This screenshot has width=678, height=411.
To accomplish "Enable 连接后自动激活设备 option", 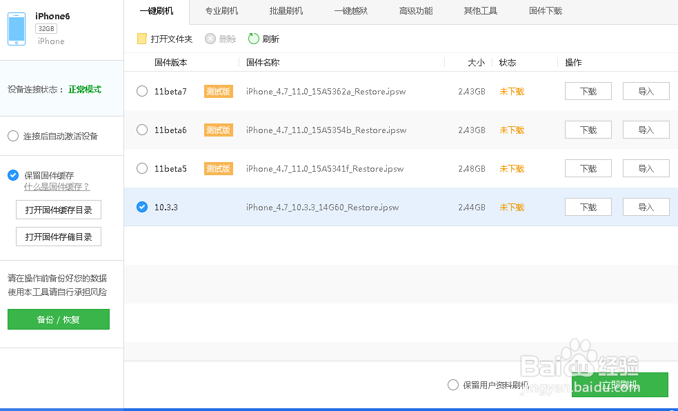I will (13, 136).
